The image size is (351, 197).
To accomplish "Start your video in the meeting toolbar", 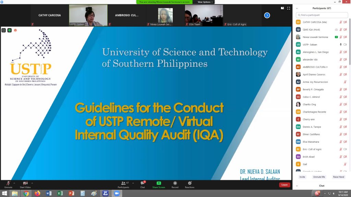I will click(25, 184).
